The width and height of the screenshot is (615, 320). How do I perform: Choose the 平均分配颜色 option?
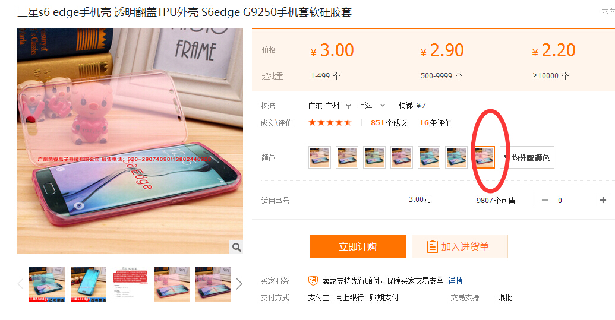tap(526, 157)
